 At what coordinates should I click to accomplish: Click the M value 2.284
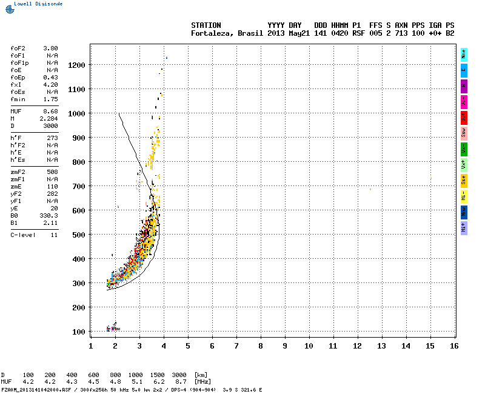point(48,119)
